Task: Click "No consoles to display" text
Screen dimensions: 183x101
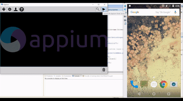Action: point(56,79)
